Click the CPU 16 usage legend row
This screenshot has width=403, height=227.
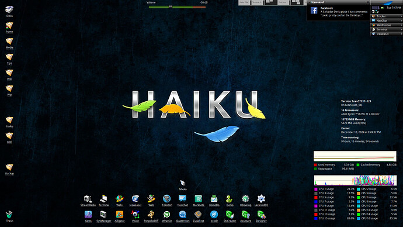point(377,218)
